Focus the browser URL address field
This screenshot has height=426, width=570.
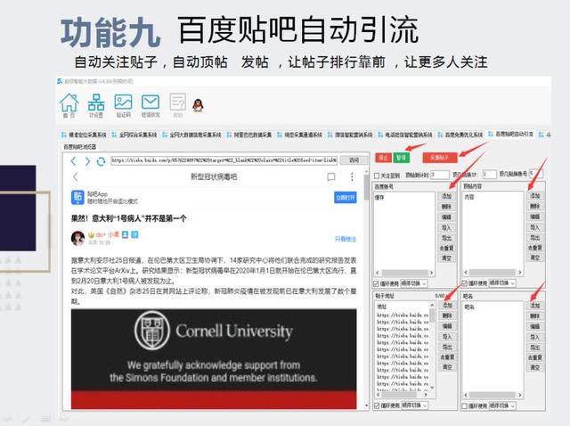[224, 160]
